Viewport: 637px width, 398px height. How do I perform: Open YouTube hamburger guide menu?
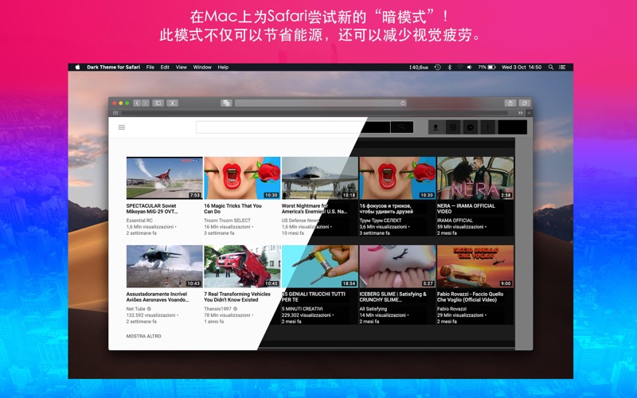pyautogui.click(x=122, y=127)
